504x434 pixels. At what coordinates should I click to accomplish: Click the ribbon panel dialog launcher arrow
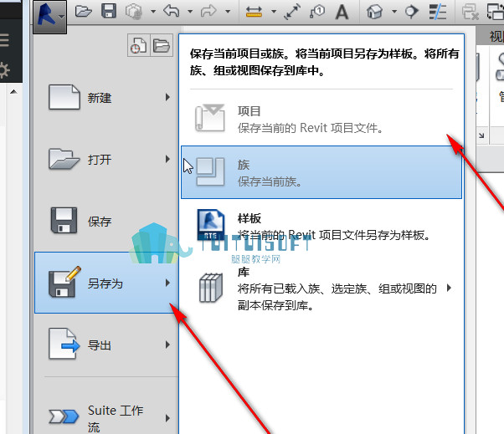[x=481, y=135]
